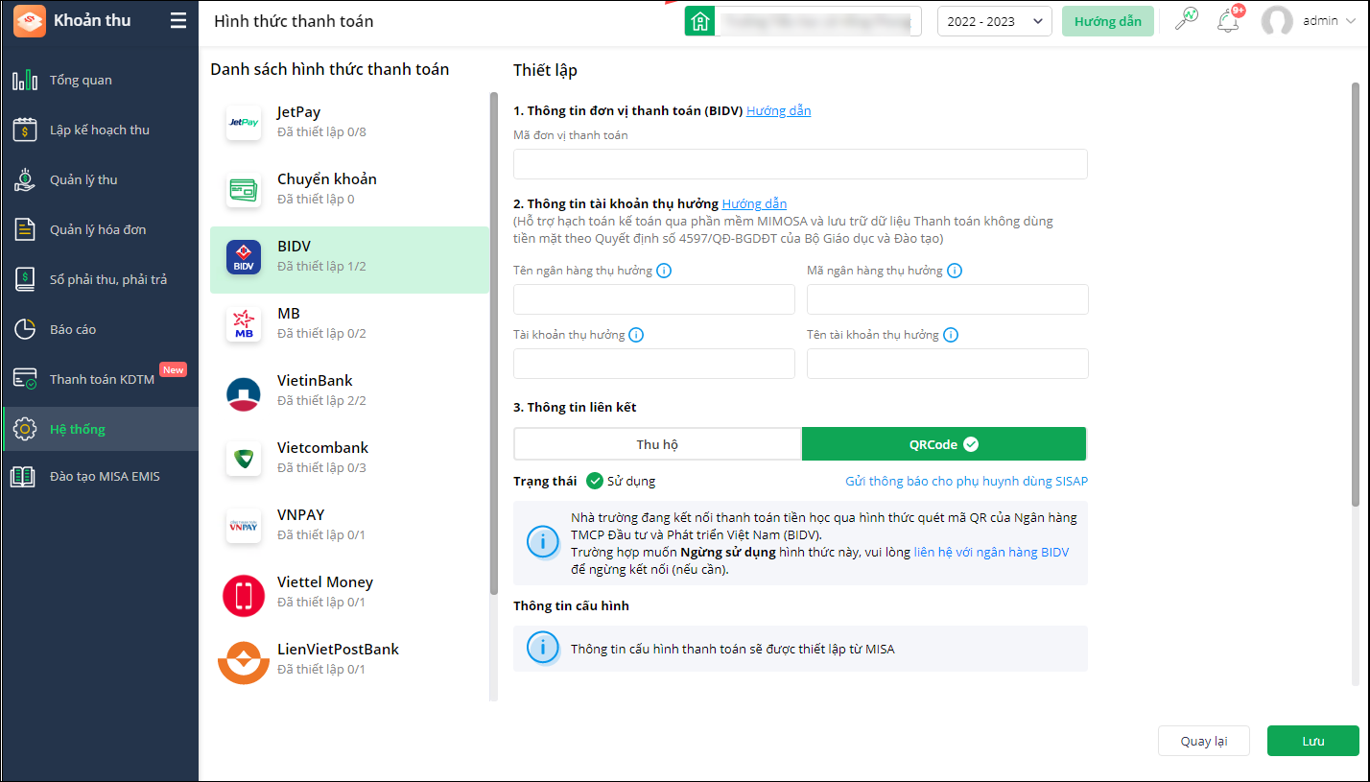Click the Mã đơn vị thanh toán field

pos(800,164)
